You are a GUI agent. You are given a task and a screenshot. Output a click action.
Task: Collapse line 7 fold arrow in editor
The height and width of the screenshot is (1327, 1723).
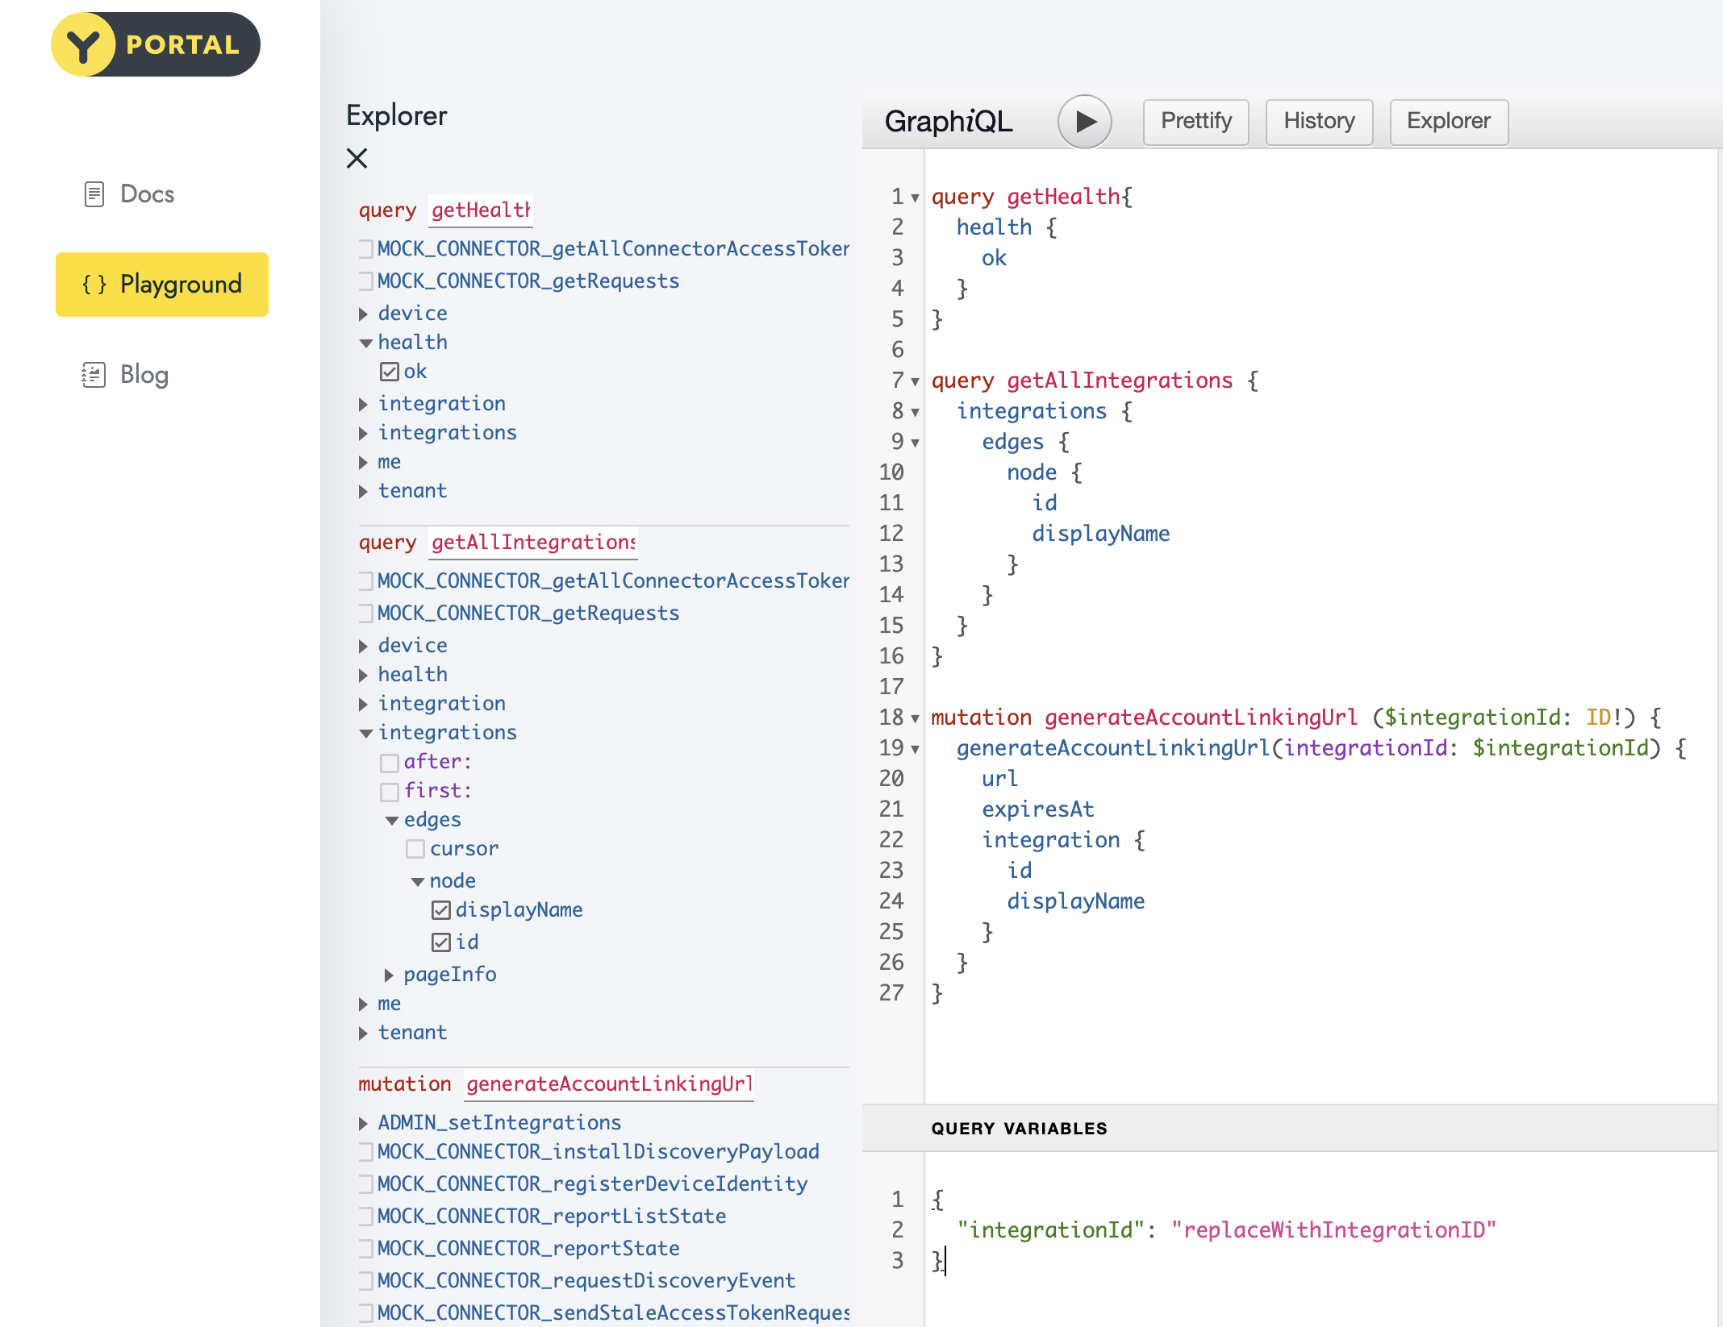coord(916,381)
